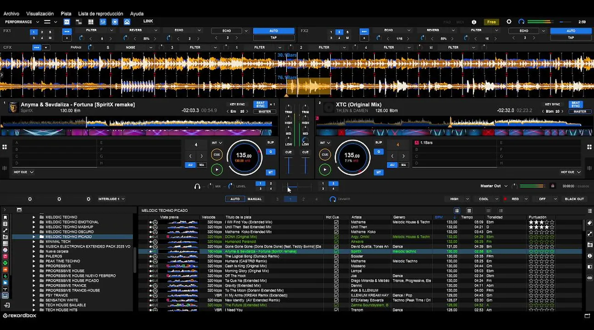Viewport: 594px width, 330px height.
Task: Open deck 1 HOT CUE pad mode dropdown
Action: click(23, 172)
